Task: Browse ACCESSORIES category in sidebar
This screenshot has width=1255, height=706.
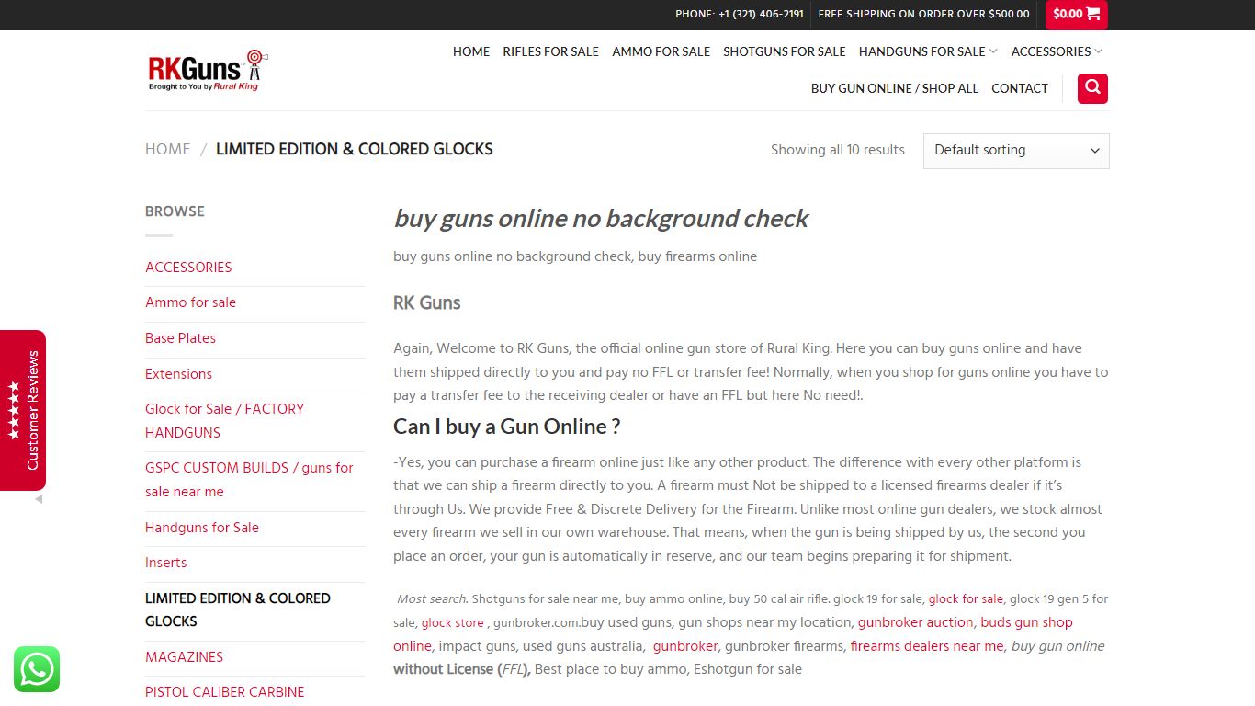Action: coord(188,268)
